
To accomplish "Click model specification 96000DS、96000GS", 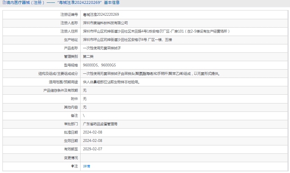I will [99, 65].
